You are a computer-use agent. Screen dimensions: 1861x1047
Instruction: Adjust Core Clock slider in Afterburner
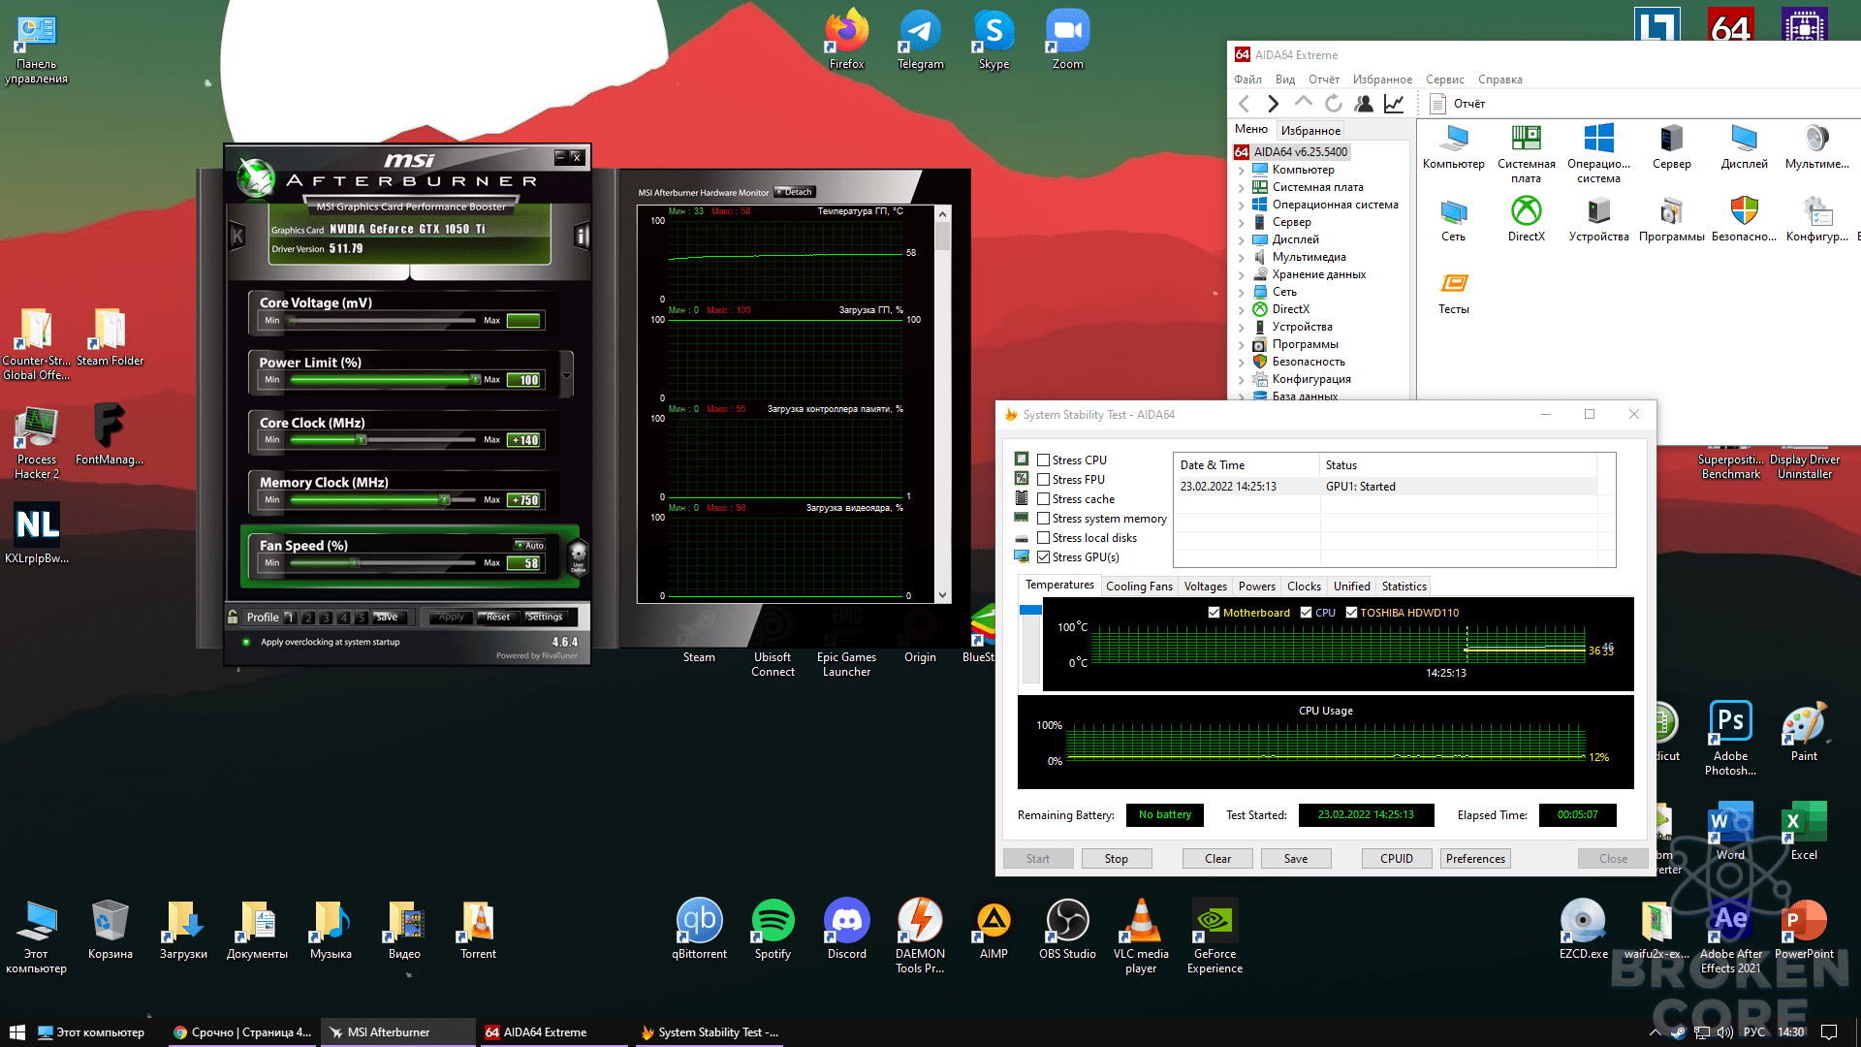(x=362, y=440)
